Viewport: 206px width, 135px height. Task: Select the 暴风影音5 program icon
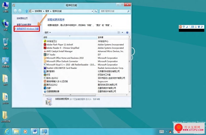click(45, 71)
